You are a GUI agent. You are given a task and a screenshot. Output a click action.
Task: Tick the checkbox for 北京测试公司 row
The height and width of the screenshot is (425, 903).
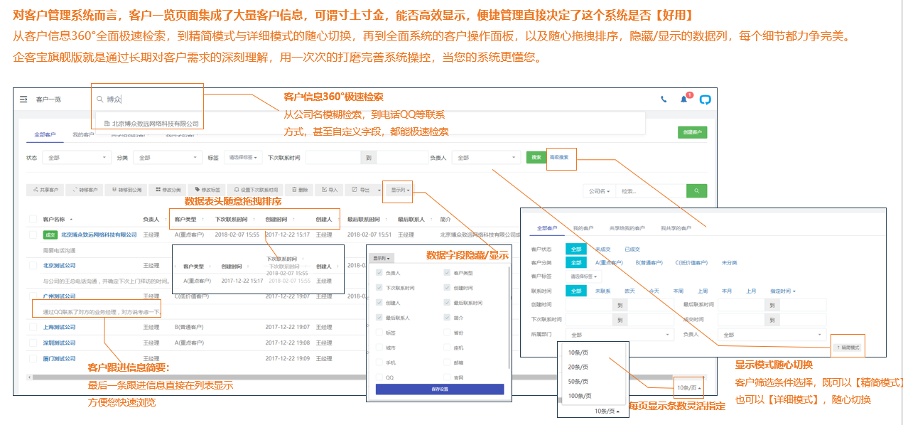tap(33, 265)
